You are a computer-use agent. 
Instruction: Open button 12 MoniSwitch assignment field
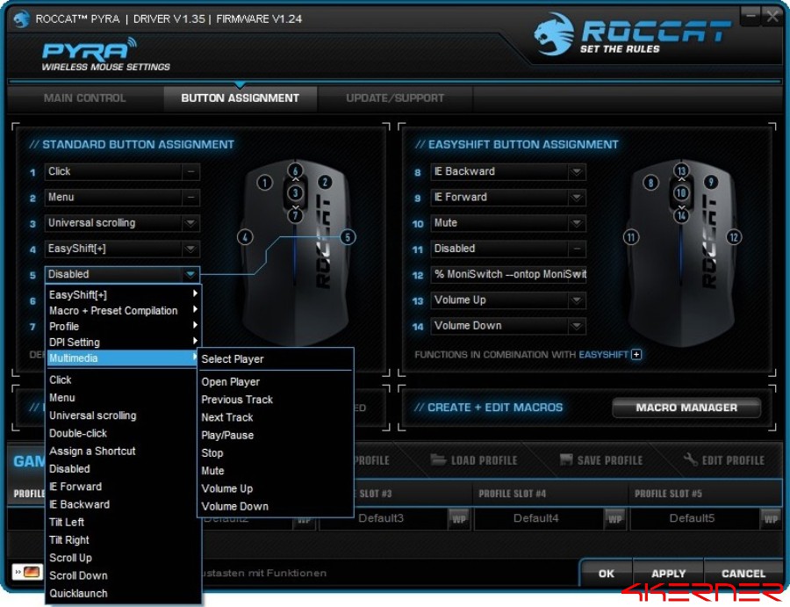508,274
